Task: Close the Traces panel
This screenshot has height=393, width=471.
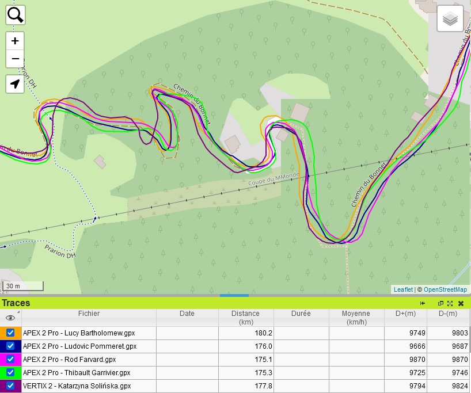Action: pos(461,303)
